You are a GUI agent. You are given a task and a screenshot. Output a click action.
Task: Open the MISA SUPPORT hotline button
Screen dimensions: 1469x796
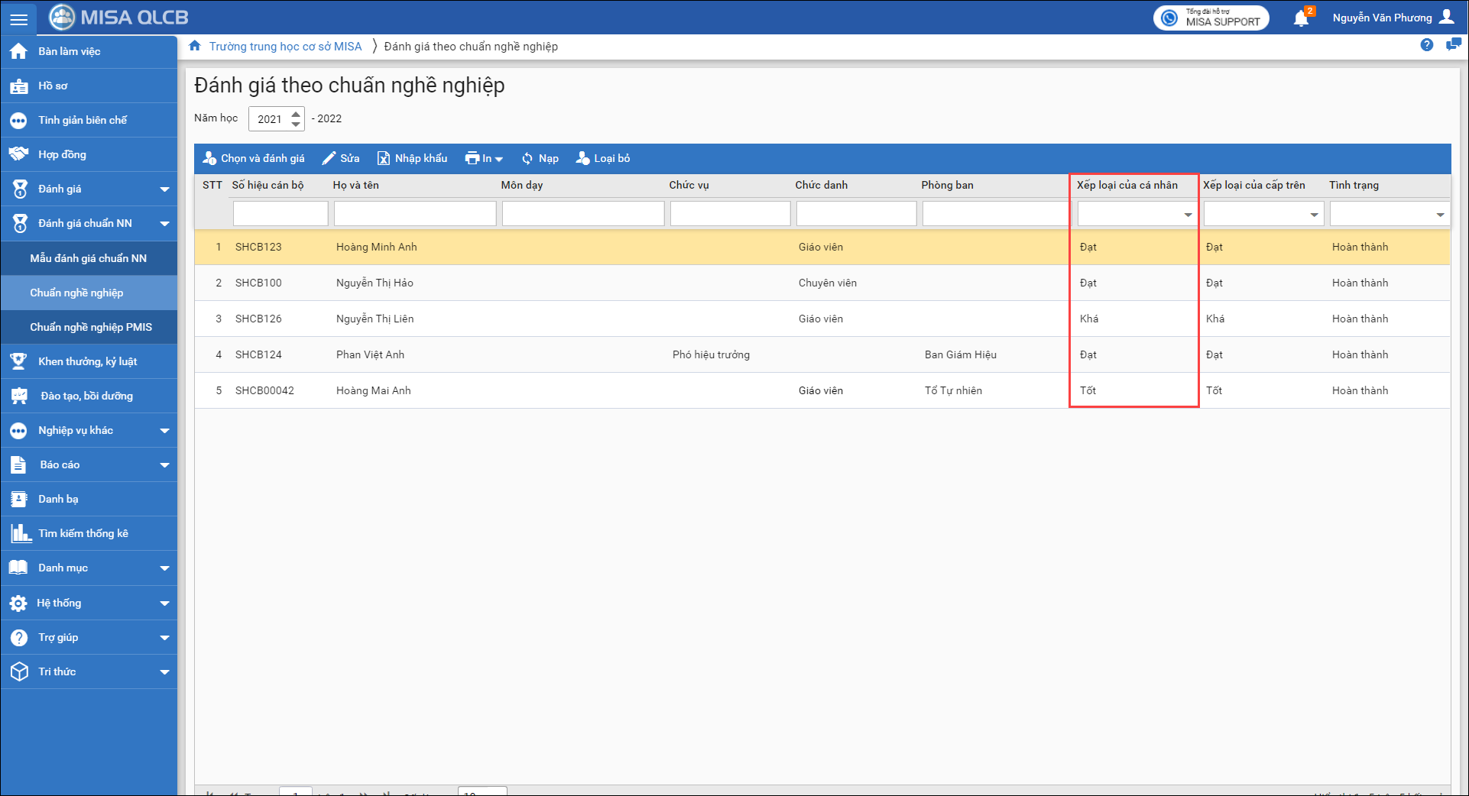(x=1211, y=18)
